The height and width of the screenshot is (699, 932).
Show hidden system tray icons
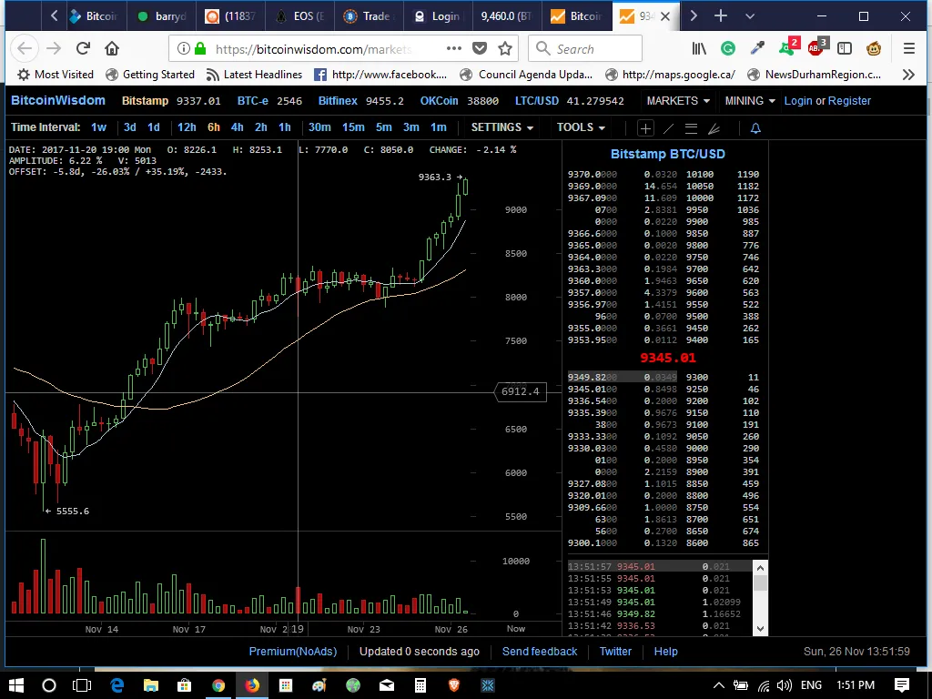point(718,685)
